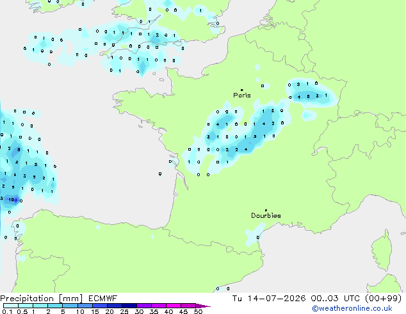Click the Dourbies city label
Viewport: 406px width, 314px height.
(266, 215)
